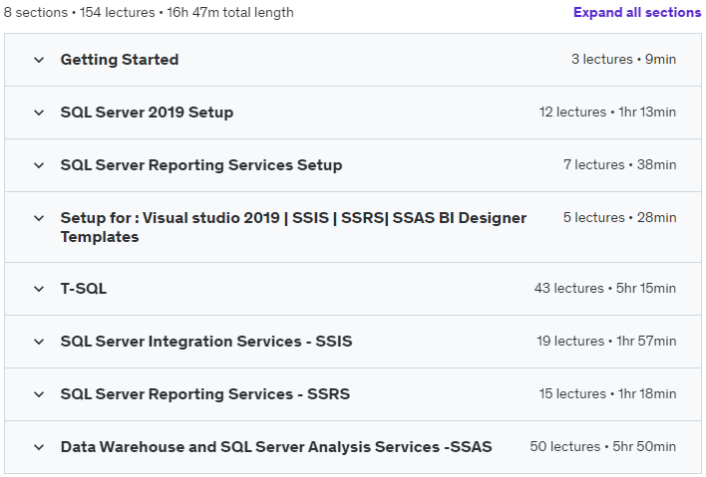
Task: Expand the T-SQL section chevron
Action: point(39,289)
